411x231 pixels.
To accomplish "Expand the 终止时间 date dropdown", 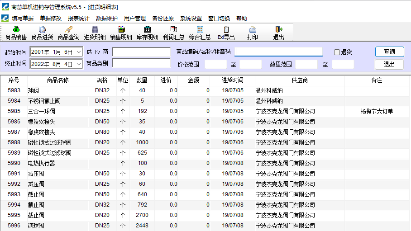I will click(x=79, y=64).
